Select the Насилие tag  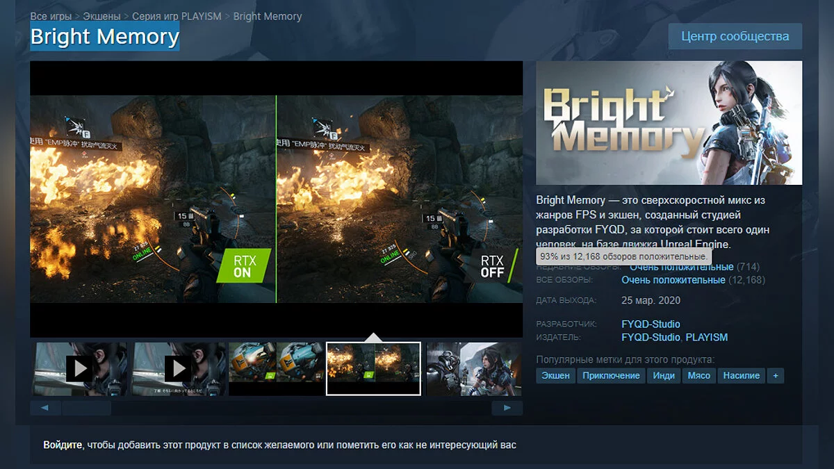741,375
